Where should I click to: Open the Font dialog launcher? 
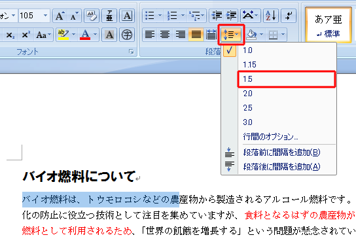pyautogui.click(x=132, y=52)
